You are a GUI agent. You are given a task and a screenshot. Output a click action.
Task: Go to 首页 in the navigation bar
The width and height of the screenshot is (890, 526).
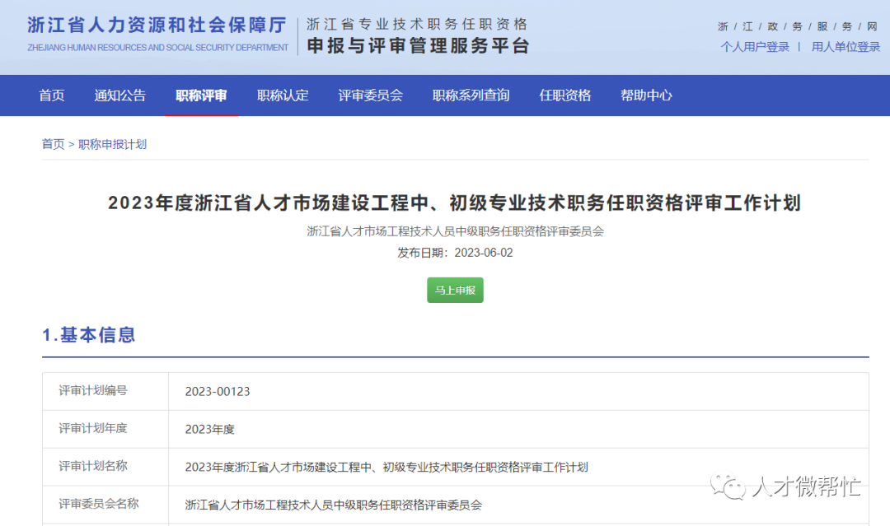point(51,95)
